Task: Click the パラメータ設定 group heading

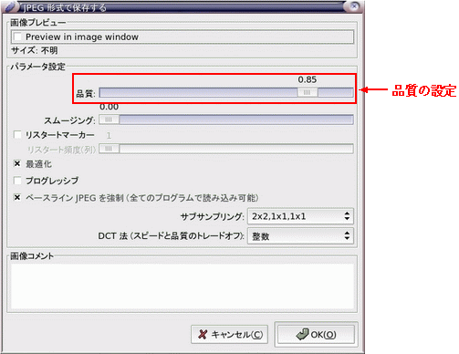Action: (38, 67)
